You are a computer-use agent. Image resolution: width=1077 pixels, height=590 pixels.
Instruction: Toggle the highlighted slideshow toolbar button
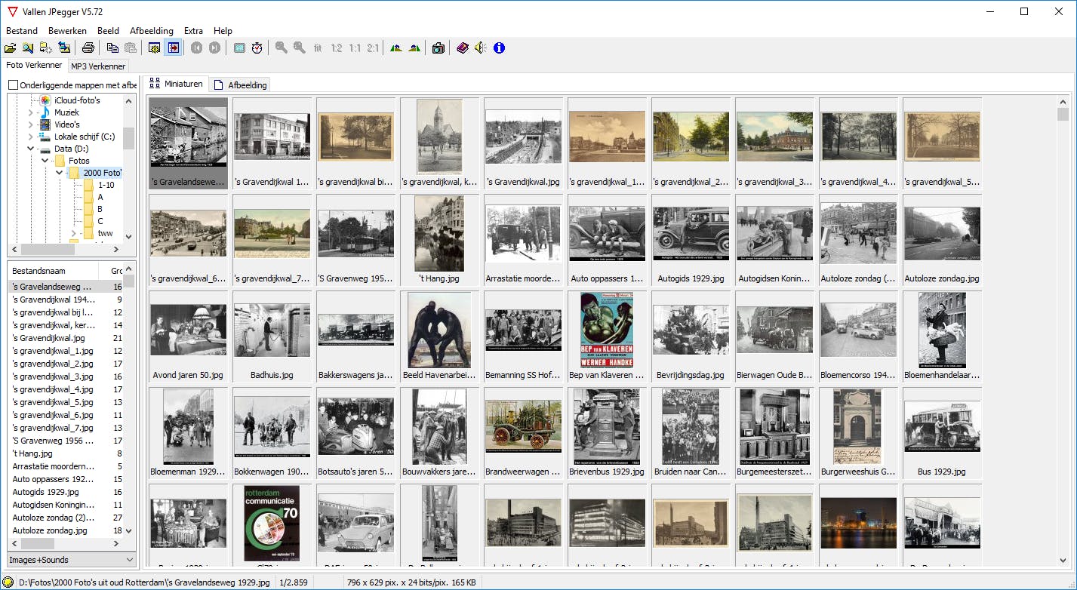pos(174,48)
